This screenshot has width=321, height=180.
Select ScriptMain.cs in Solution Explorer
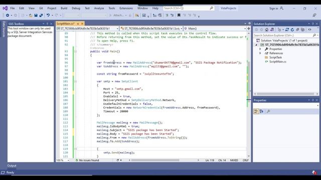coord(277,61)
